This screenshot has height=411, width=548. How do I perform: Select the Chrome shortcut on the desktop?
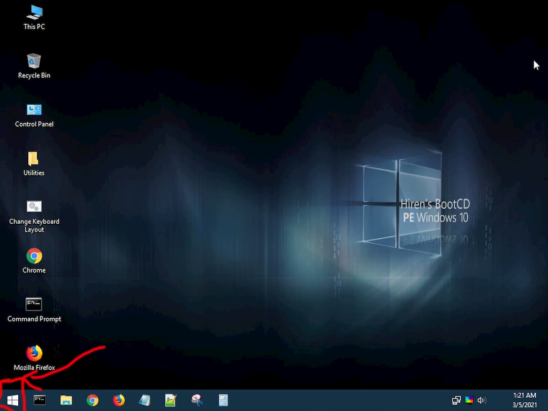34,261
